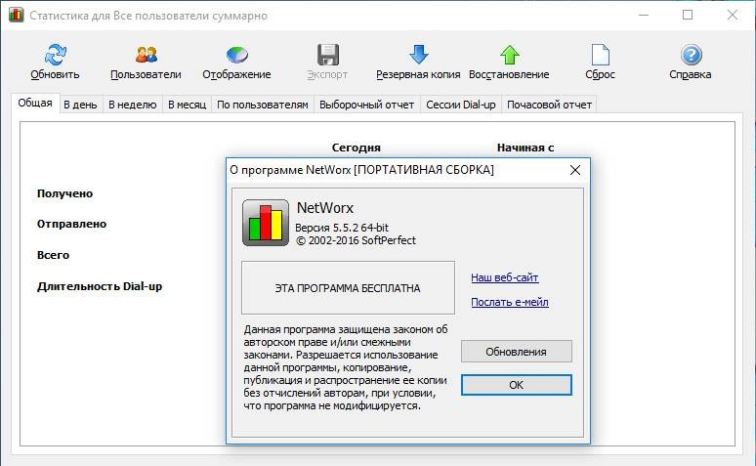Select the Общая tab
This screenshot has width=756, height=466.
[x=35, y=104]
